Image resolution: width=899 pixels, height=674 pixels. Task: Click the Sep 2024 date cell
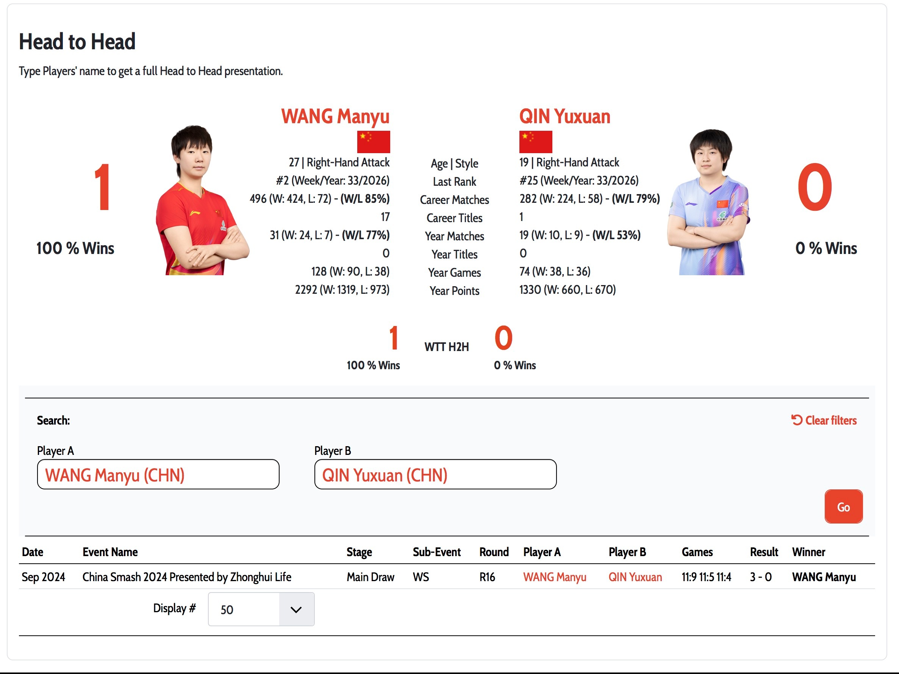[x=44, y=577]
